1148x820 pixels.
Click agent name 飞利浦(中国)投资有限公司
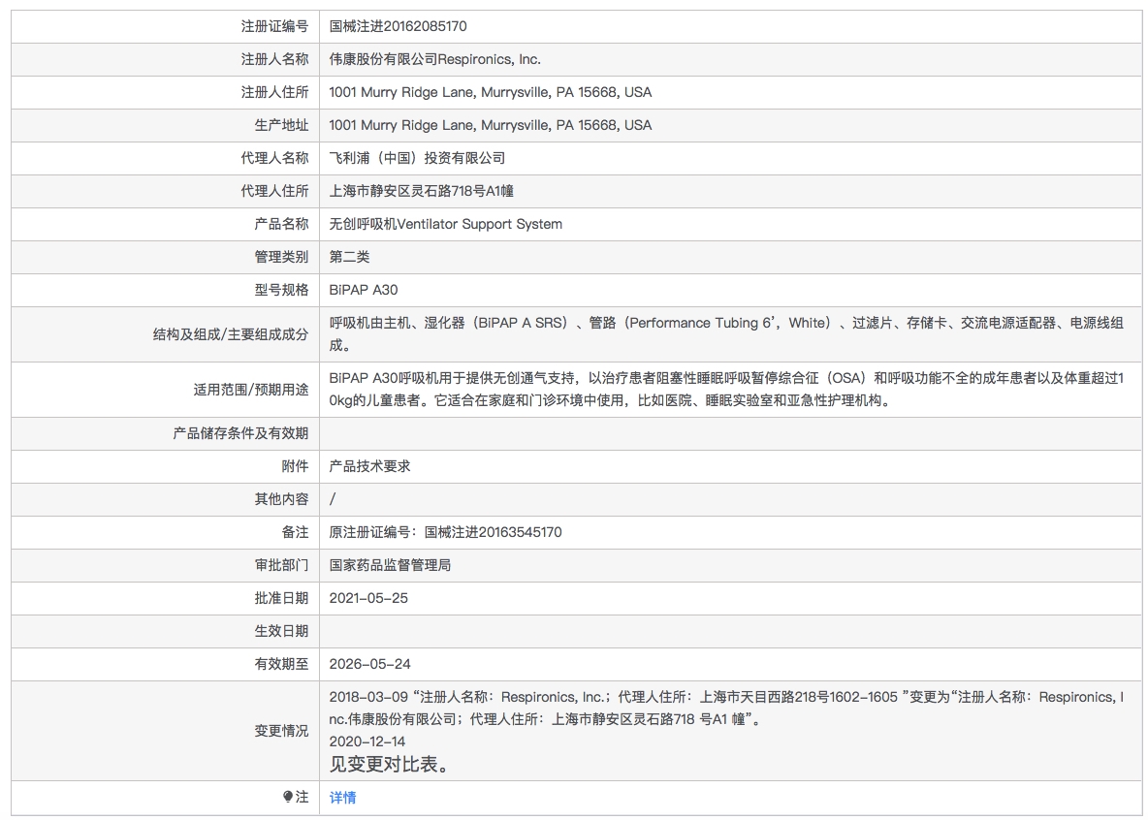417,158
